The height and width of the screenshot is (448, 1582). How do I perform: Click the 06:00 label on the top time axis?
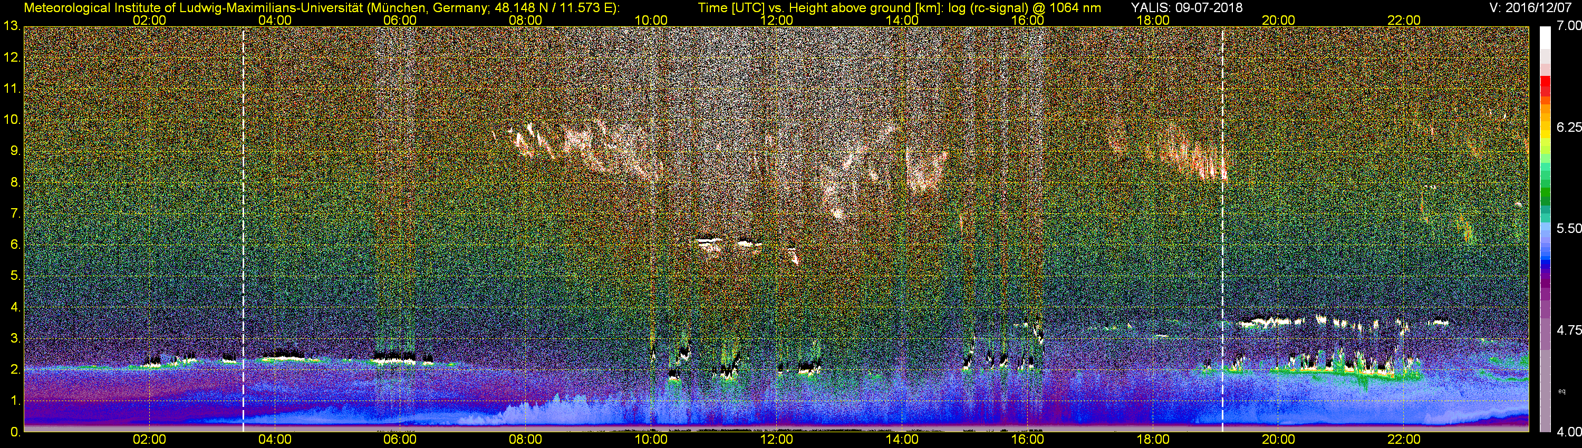click(400, 20)
